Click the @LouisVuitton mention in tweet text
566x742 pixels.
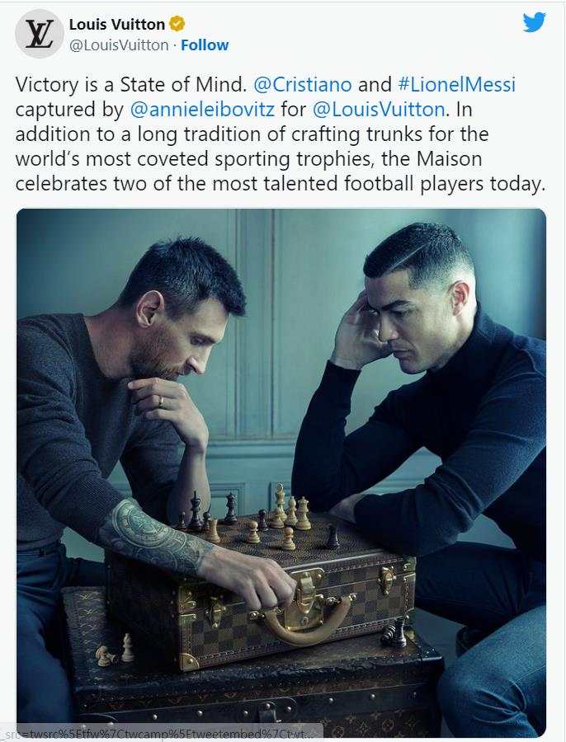379,110
